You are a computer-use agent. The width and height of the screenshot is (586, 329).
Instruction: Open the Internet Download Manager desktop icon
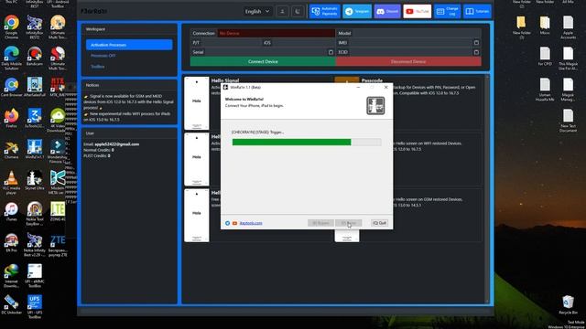point(11,276)
